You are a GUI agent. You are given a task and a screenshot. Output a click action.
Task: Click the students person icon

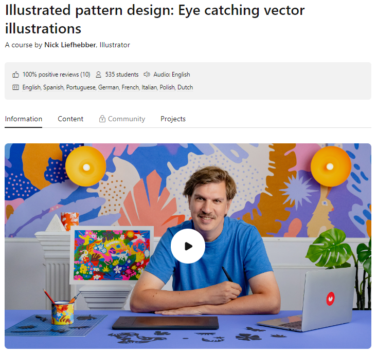click(99, 74)
